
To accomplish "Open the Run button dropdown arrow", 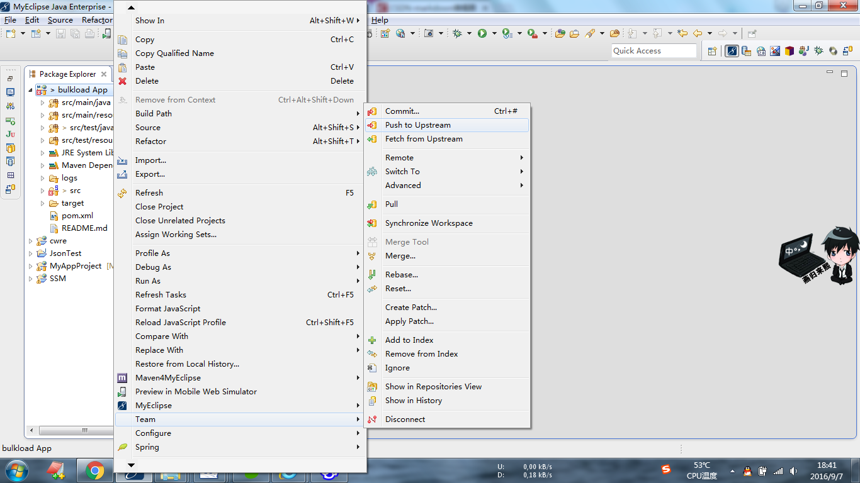I will pos(494,33).
